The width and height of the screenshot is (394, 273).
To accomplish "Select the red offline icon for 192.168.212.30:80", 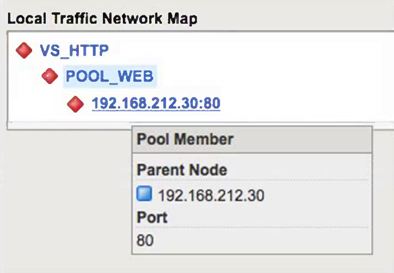I will pos(75,103).
